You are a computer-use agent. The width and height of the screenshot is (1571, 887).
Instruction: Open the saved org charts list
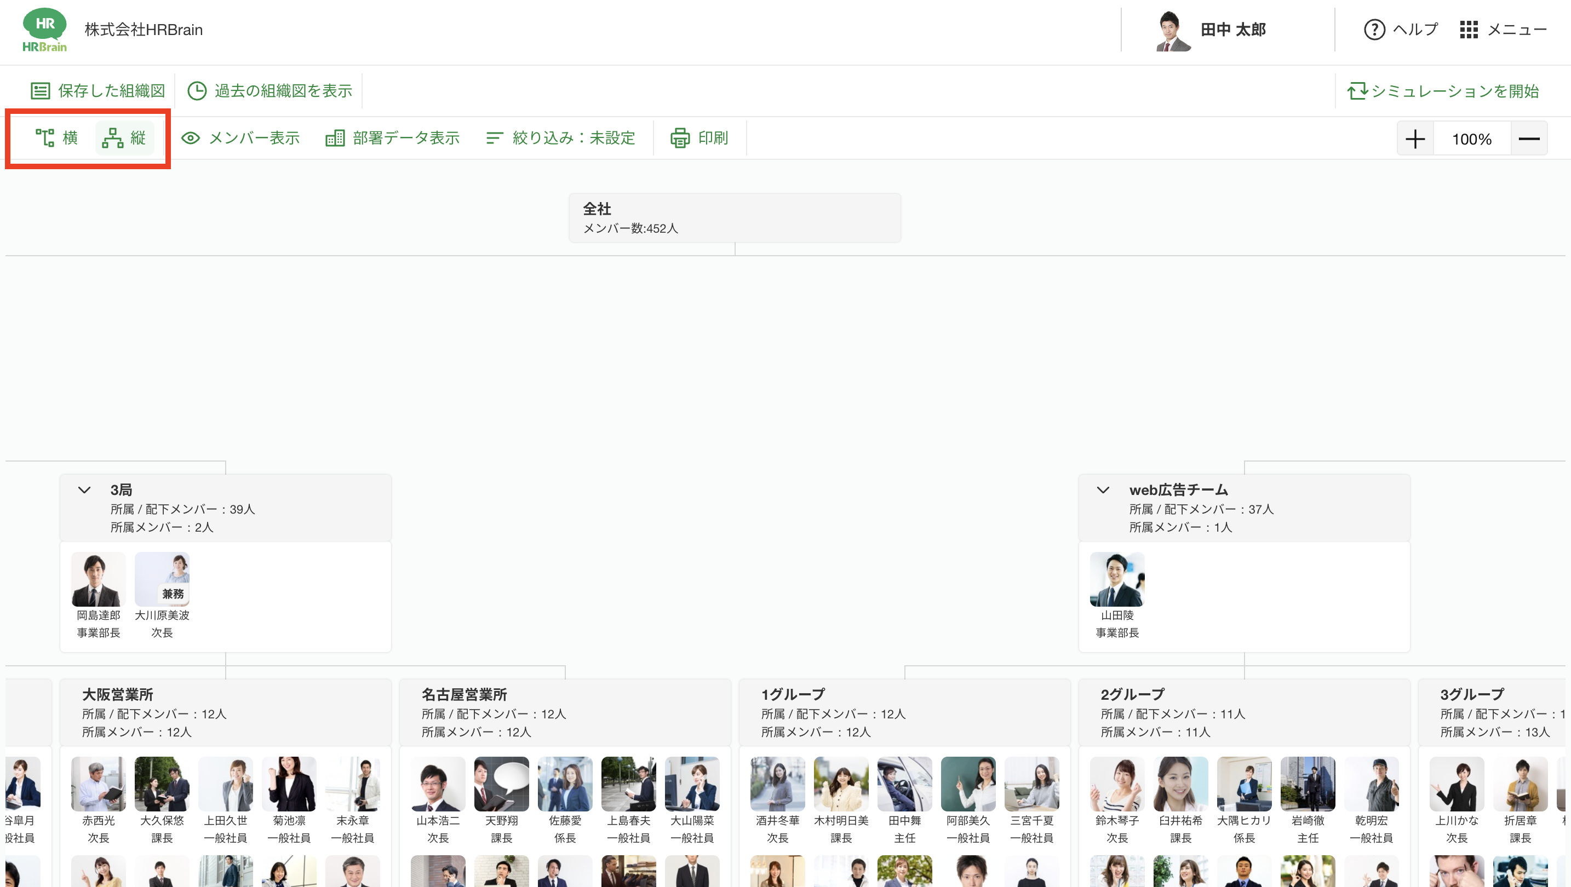click(x=98, y=91)
